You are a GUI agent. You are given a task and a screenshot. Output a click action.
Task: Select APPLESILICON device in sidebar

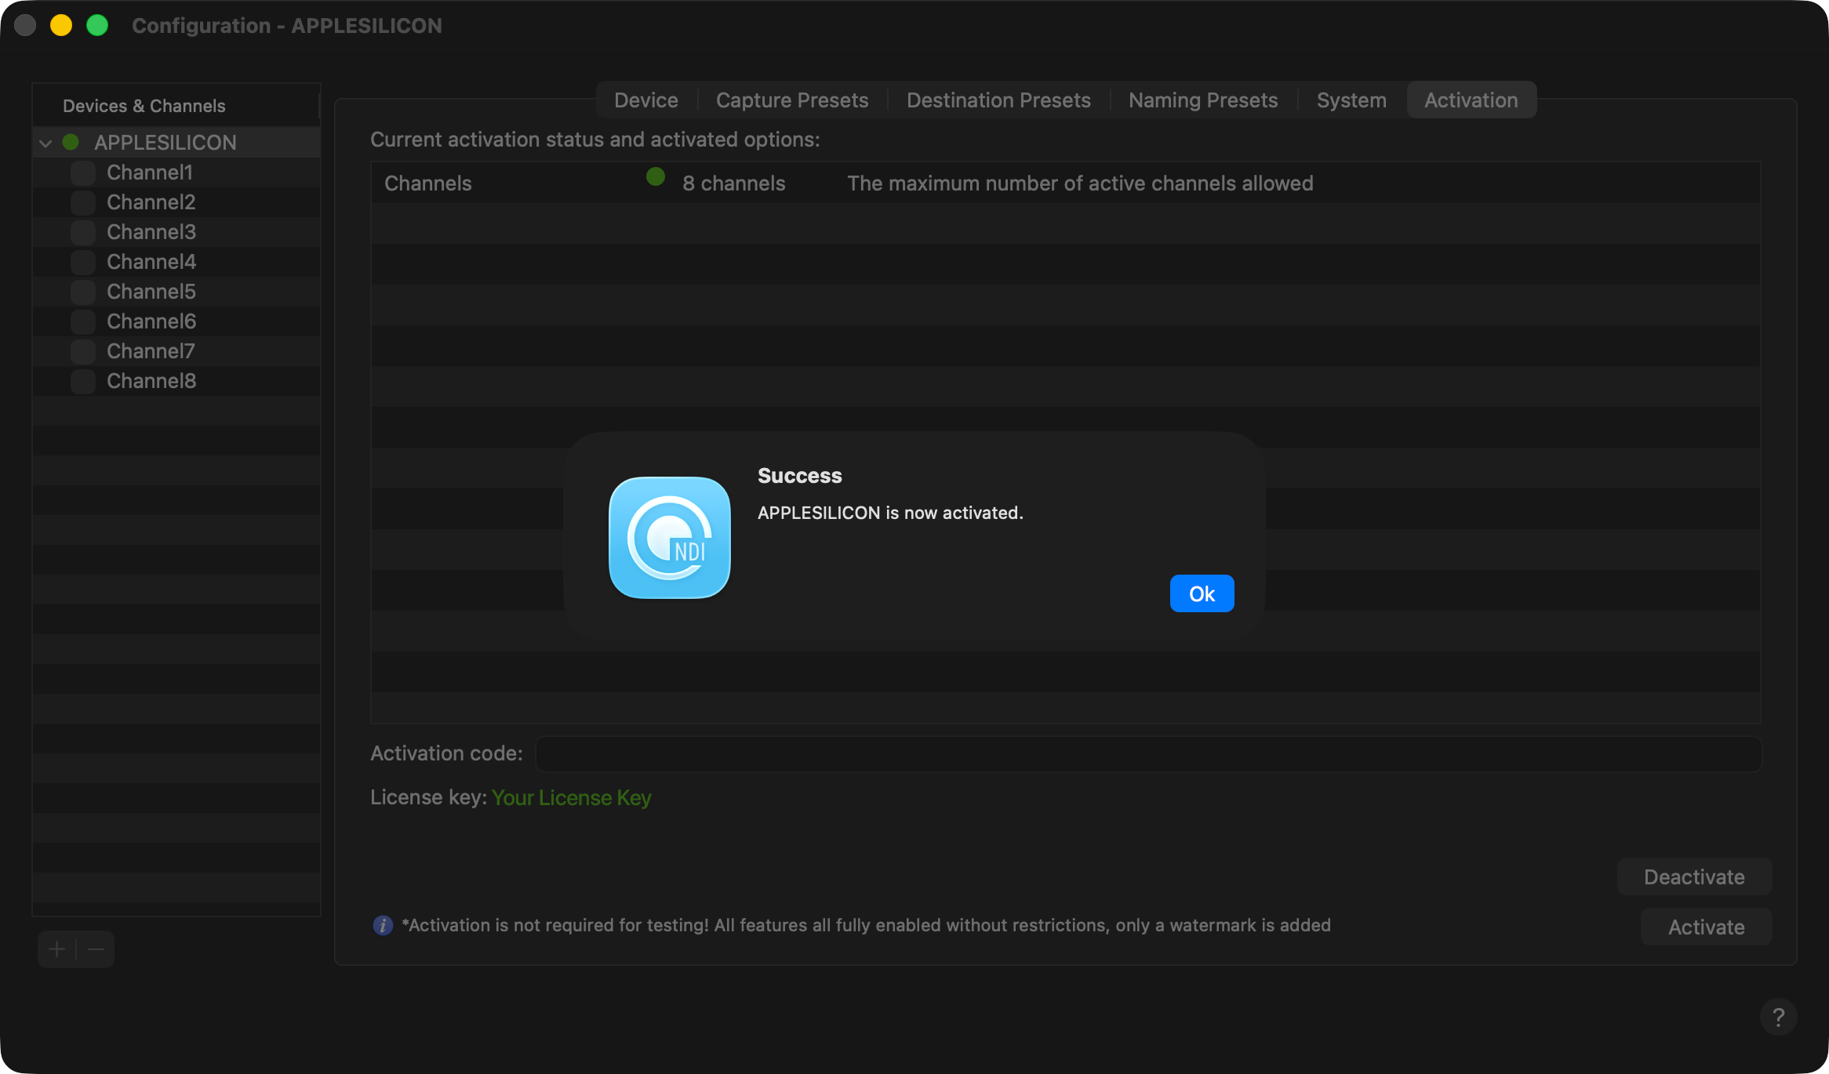pos(165,143)
